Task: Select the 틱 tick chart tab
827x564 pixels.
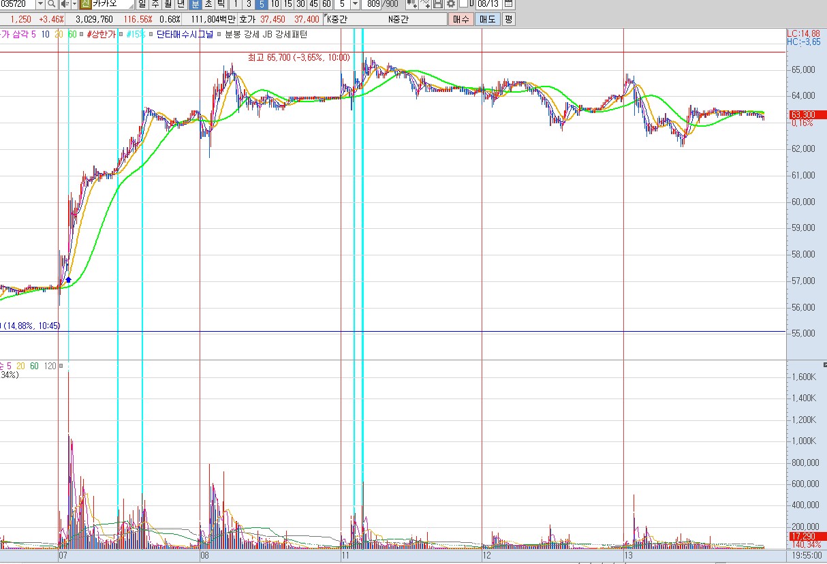Action: pos(221,4)
